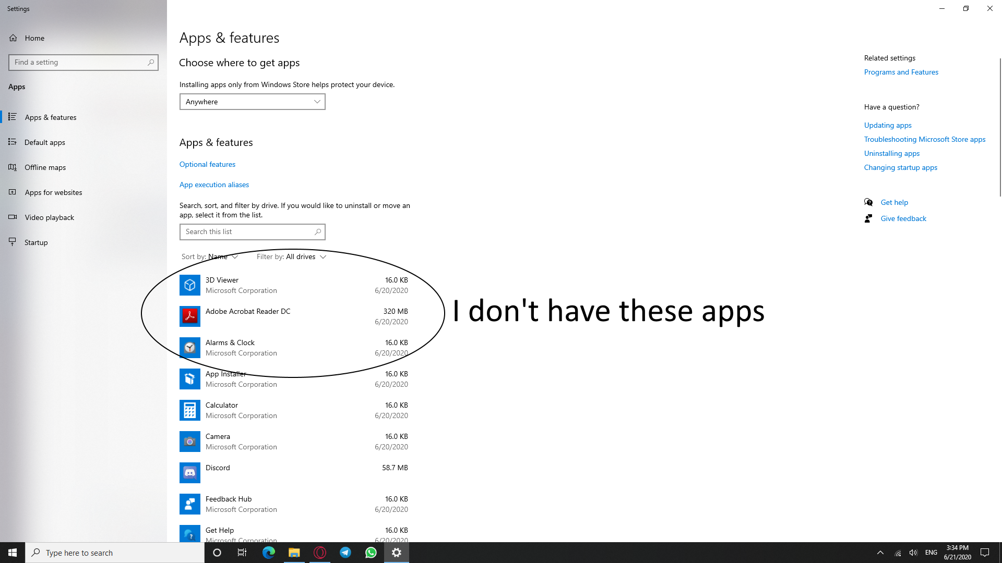This screenshot has height=563, width=1002.
Task: Select the Camera app icon
Action: [x=190, y=442]
